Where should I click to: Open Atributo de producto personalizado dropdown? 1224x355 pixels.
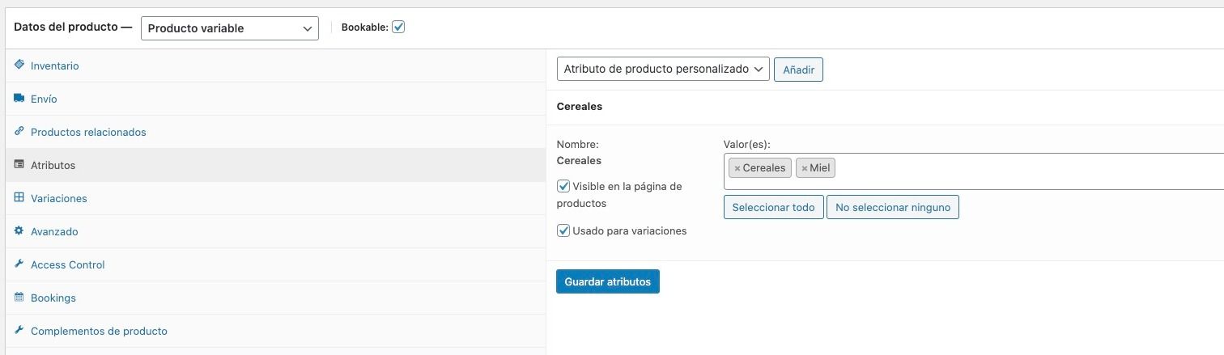tap(663, 70)
